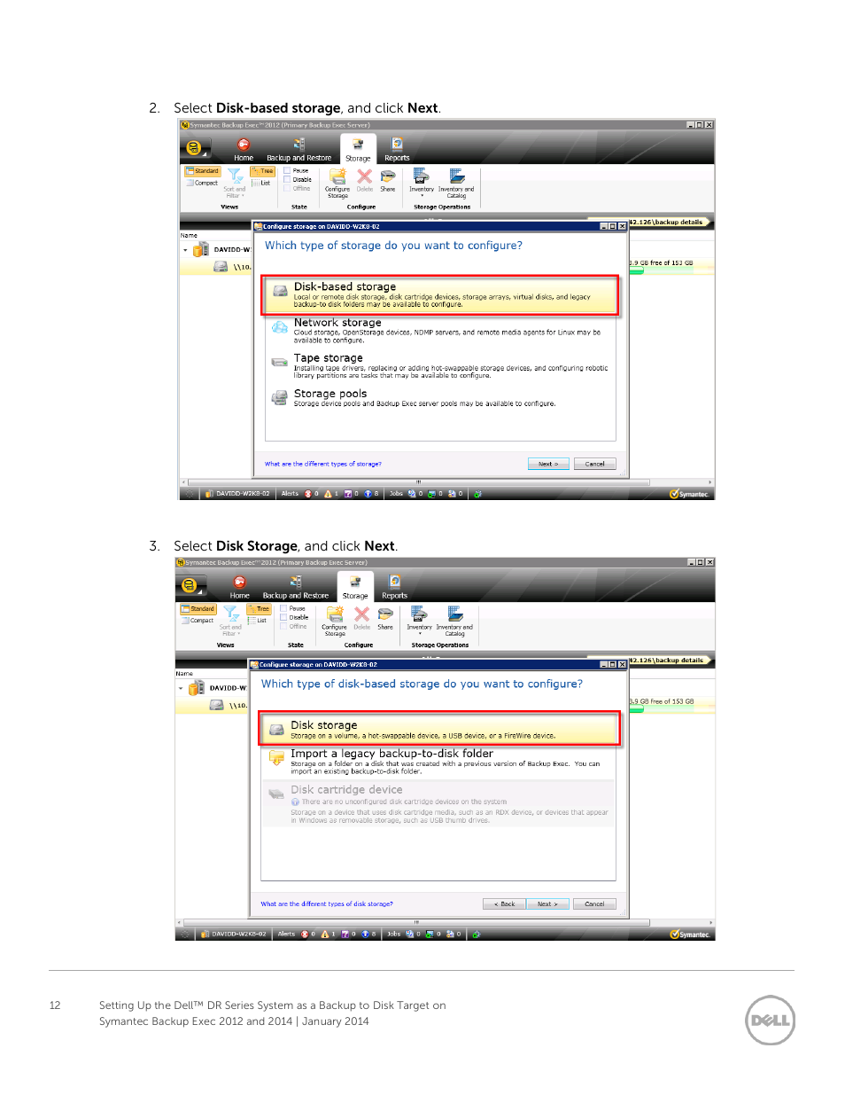
Task: Open Home tab in step 3 screenshot
Action: (x=239, y=588)
